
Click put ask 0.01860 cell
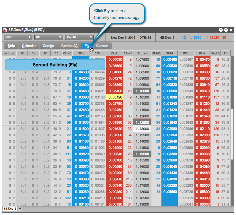point(202,123)
